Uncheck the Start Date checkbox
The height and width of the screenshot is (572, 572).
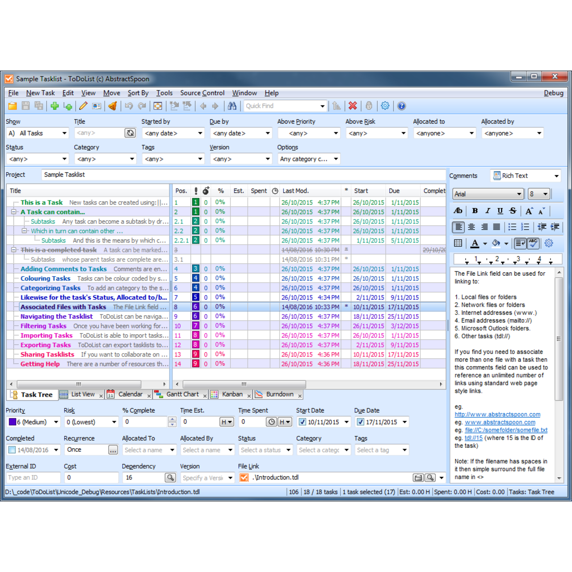pyautogui.click(x=303, y=422)
